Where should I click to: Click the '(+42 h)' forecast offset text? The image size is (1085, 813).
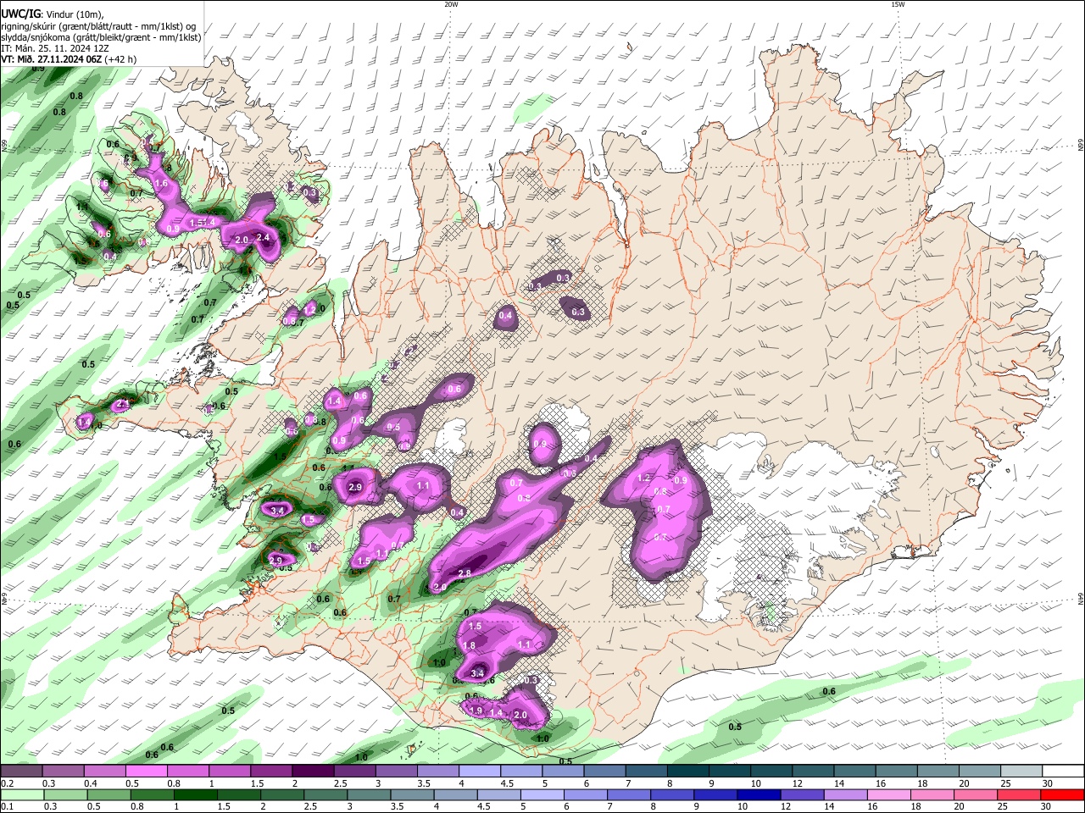[121, 59]
